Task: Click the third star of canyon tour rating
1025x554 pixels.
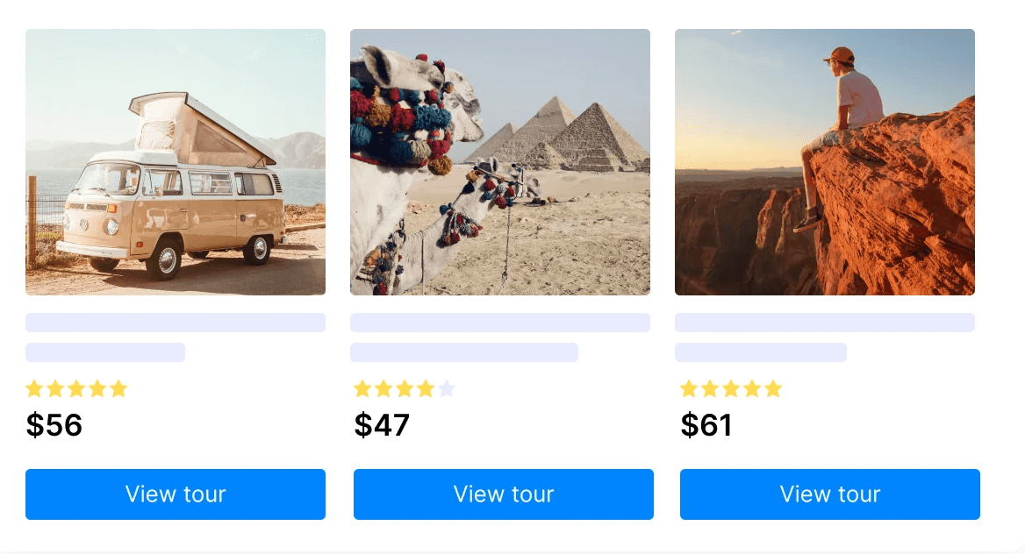Action: pos(731,388)
